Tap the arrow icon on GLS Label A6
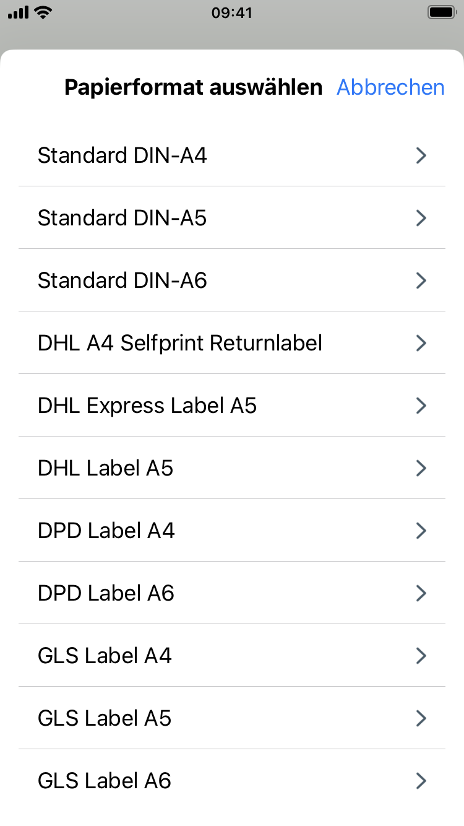The height and width of the screenshot is (826, 464). (x=421, y=781)
